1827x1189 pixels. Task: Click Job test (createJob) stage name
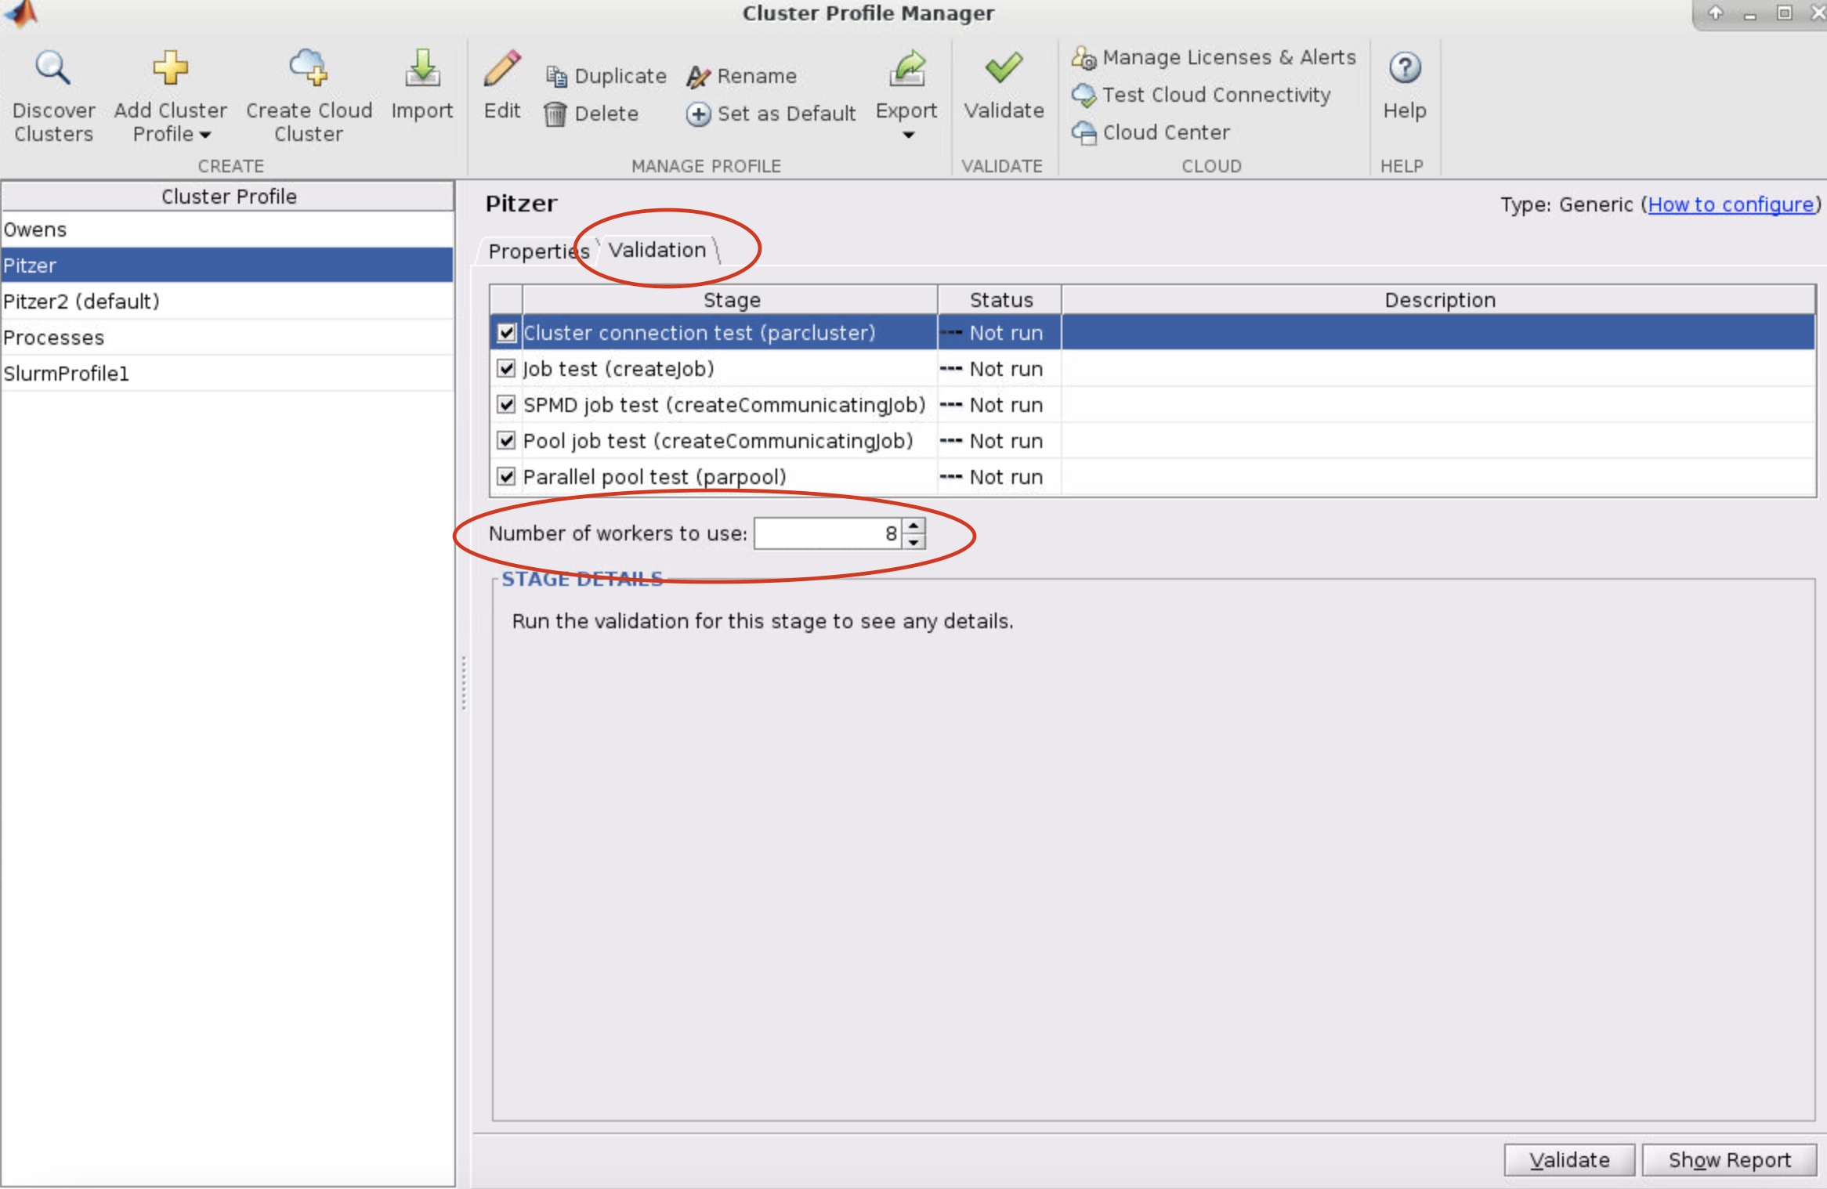618,369
